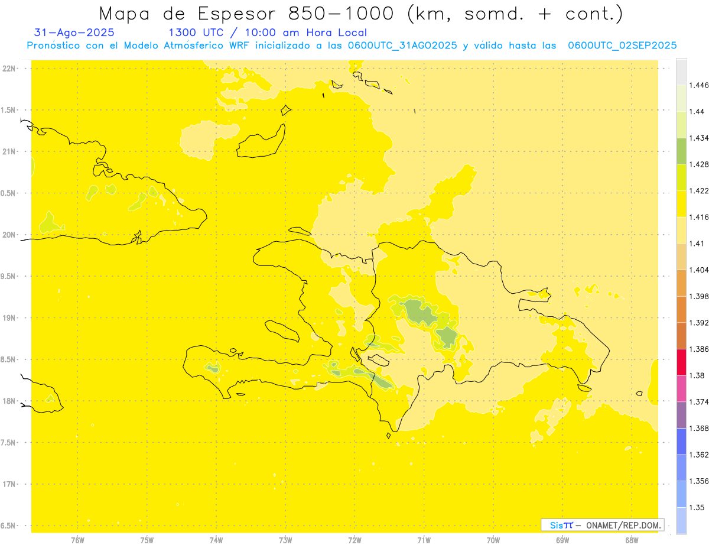Viewport: 709px width, 548px height.
Task: Click the legend value '1.428'
Action: tap(699, 164)
